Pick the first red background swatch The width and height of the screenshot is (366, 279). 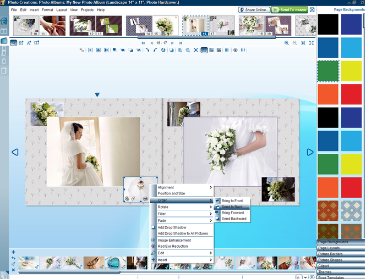(351, 94)
